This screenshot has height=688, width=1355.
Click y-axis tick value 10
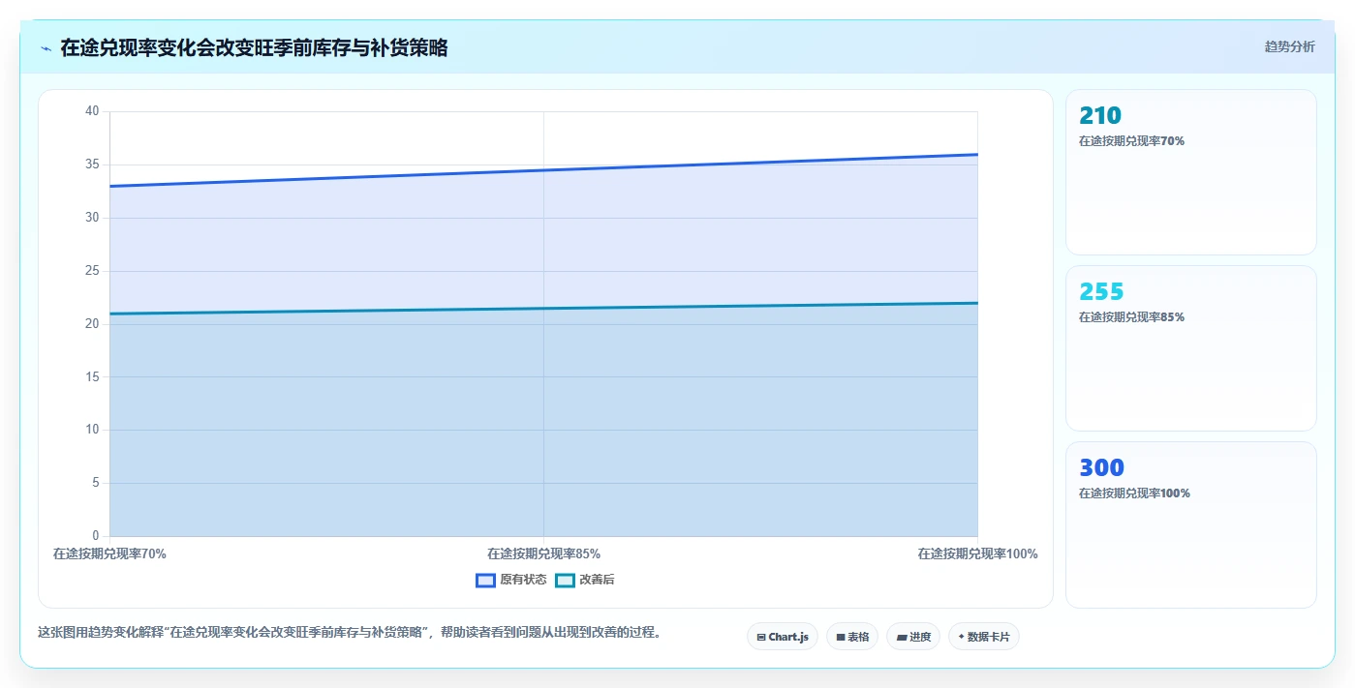92,430
